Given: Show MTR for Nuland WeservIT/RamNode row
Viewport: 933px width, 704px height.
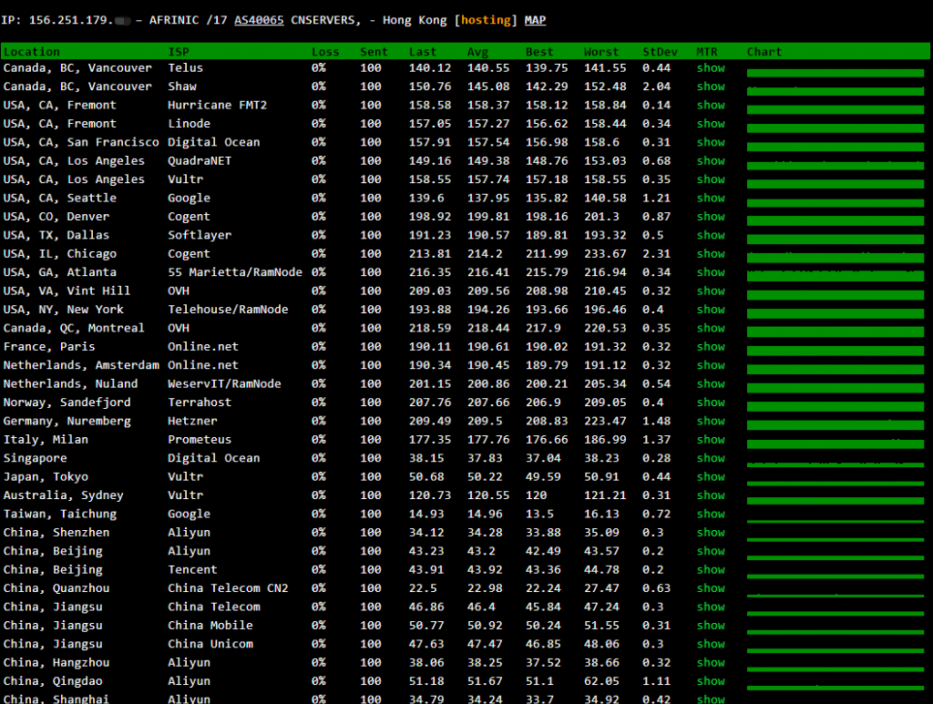Looking at the screenshot, I should pos(711,383).
